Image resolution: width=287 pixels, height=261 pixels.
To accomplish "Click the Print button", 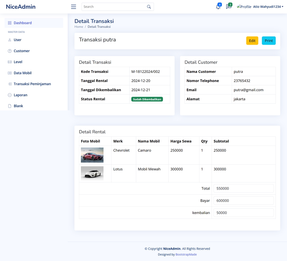I will tap(268, 41).
